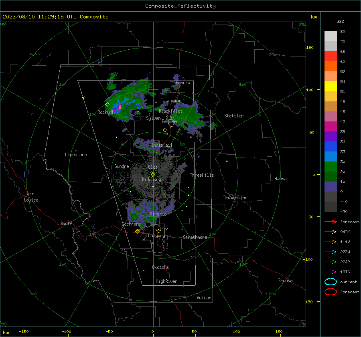Click the Okotoks town label
Viewport: 361px width, 337px height.
coord(160,267)
